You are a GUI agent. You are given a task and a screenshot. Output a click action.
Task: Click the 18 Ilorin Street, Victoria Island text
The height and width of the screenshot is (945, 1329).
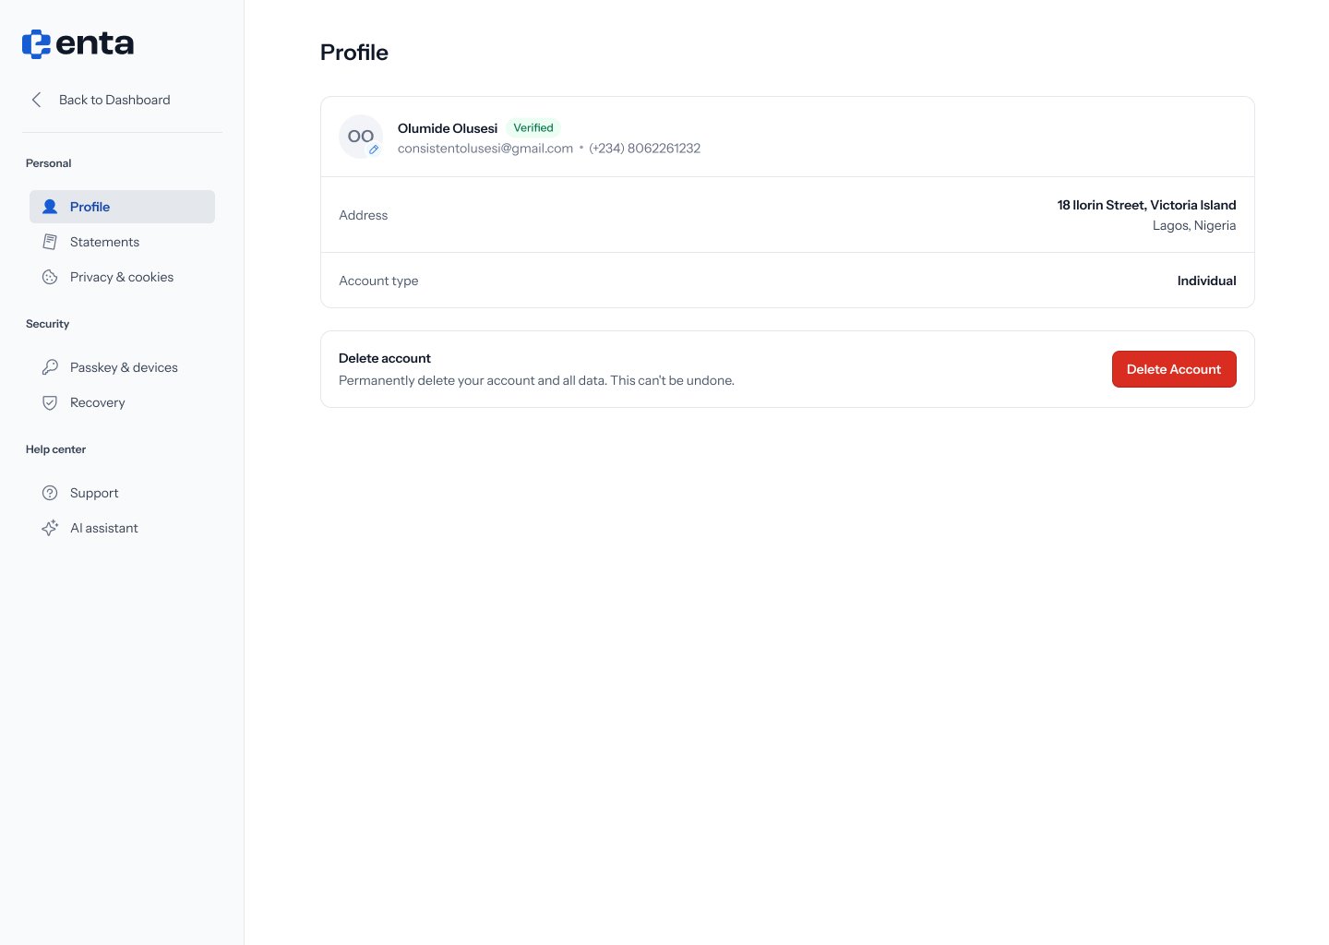[1146, 205]
